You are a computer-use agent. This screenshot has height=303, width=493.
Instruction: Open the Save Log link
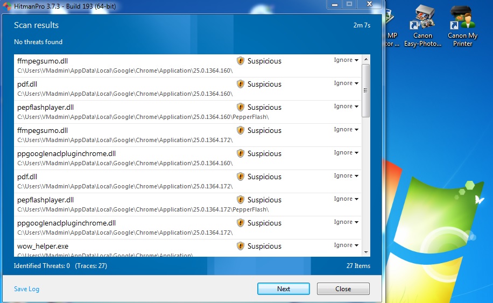click(26, 289)
